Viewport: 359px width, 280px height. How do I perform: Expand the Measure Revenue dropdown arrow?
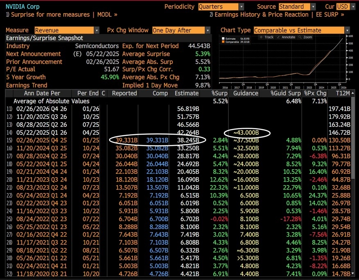97,30
